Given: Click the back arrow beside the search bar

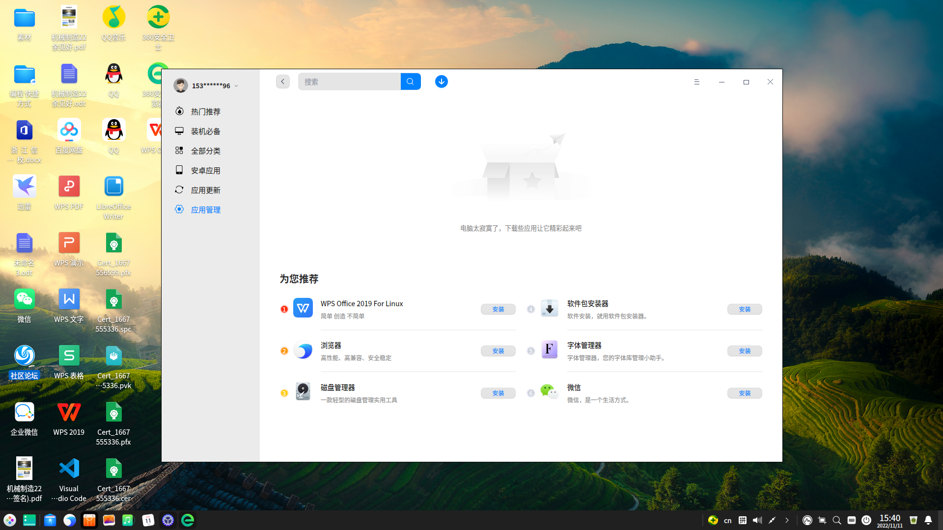Looking at the screenshot, I should click(x=282, y=81).
